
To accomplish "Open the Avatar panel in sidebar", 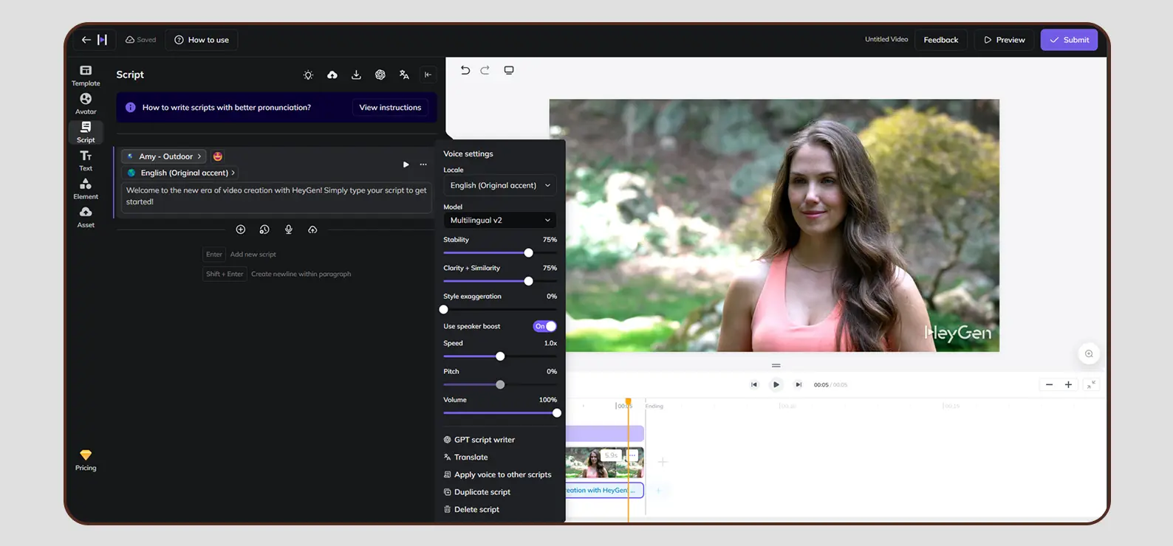I will pos(86,104).
